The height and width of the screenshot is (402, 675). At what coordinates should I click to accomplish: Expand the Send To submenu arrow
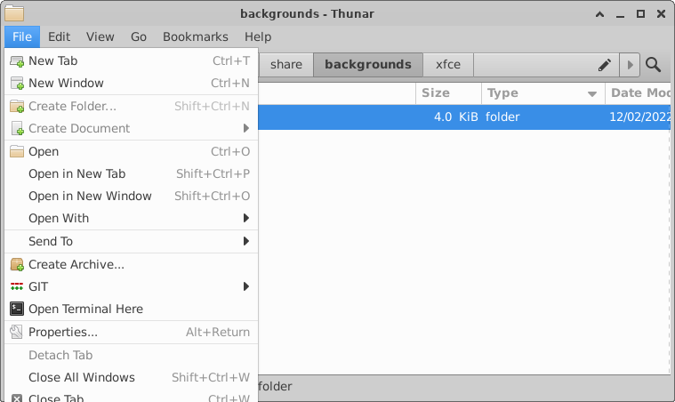[246, 241]
